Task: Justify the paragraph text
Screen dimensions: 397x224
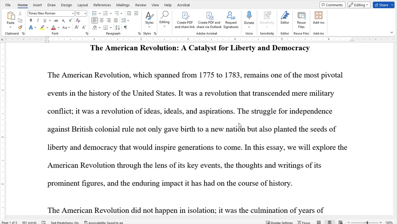Action: (x=116, y=20)
